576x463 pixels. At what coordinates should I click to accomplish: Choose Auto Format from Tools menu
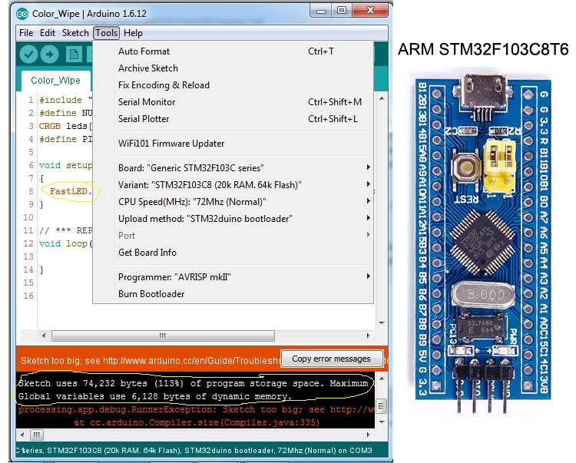[x=144, y=51]
